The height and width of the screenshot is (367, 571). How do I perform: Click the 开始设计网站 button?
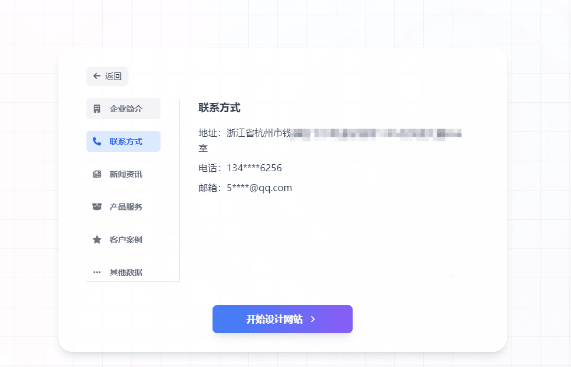coord(275,319)
